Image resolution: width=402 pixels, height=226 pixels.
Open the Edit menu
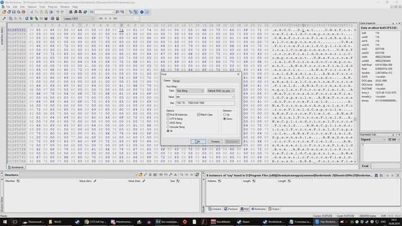coord(15,7)
